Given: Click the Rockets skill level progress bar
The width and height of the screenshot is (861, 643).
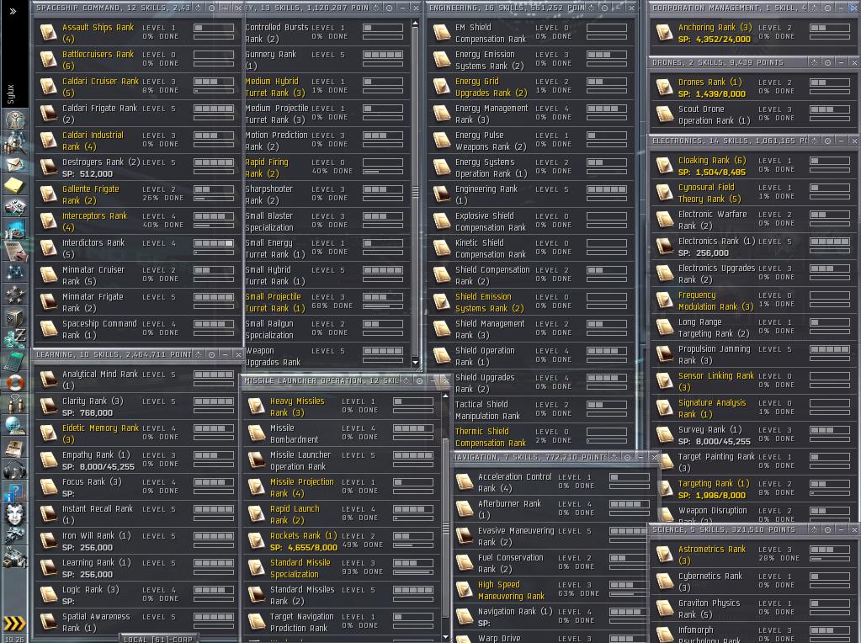Looking at the screenshot, I should [x=413, y=536].
